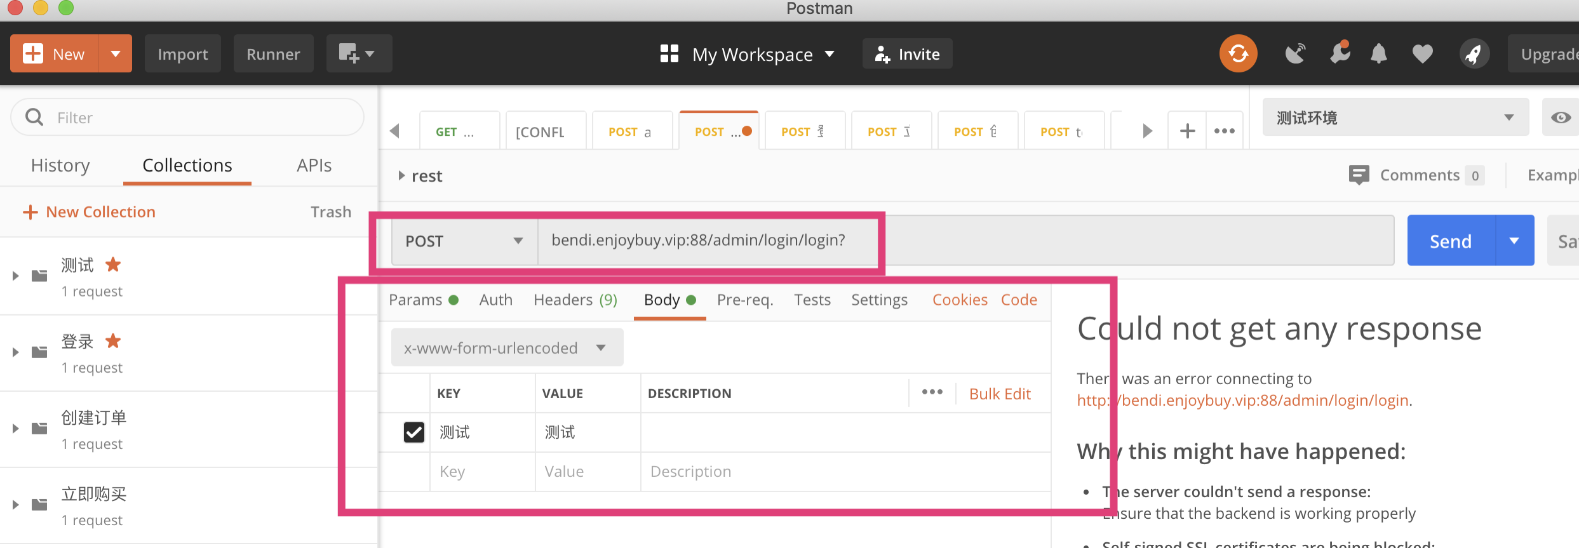Open the bell notifications icon
Screen dimensions: 1579x548
pos(1378,53)
